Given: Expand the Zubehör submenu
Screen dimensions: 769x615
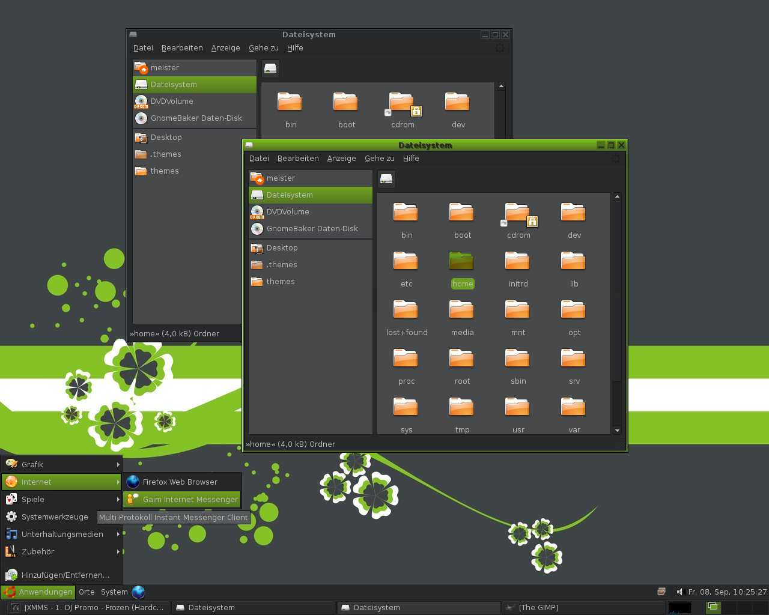Looking at the screenshot, I should click(61, 551).
